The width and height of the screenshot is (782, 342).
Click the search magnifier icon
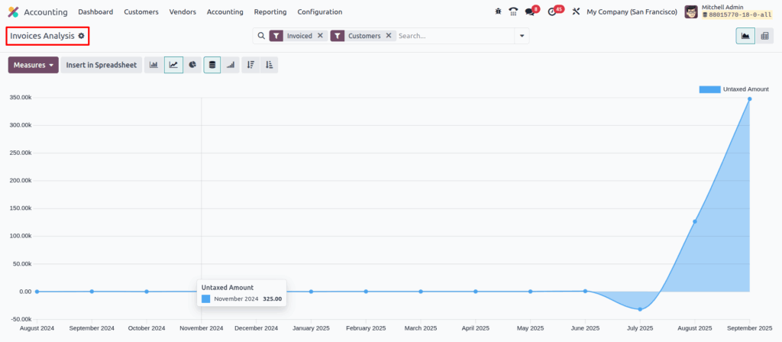[x=261, y=36]
